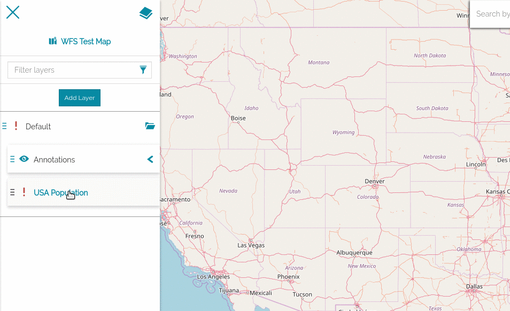Grab the Default group drag handle
This screenshot has width=510, height=311.
tap(4, 126)
